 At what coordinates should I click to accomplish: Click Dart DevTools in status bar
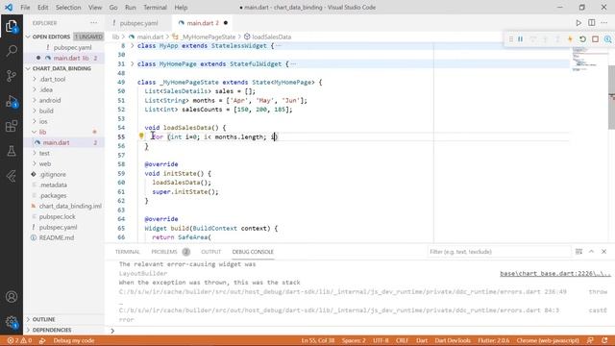(x=453, y=340)
